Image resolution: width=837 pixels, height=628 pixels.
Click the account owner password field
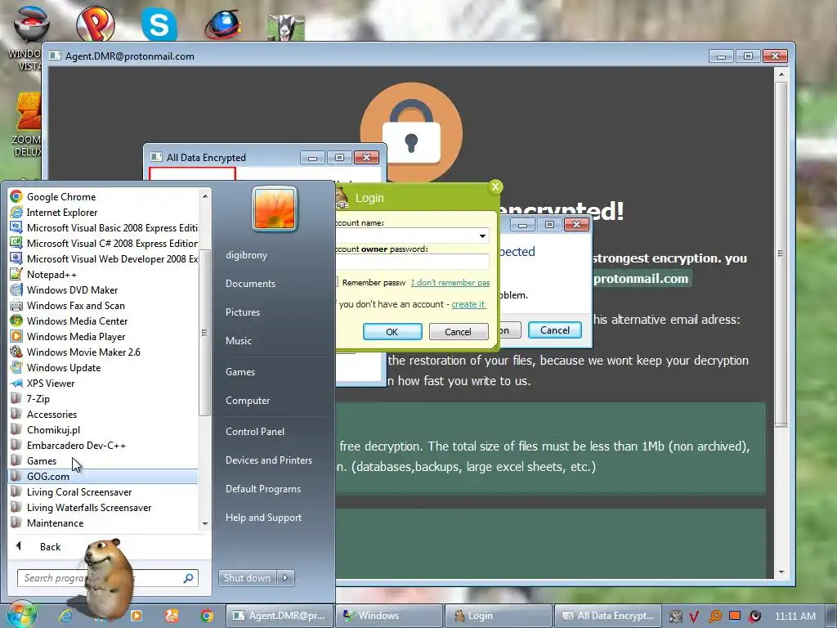[x=412, y=262]
